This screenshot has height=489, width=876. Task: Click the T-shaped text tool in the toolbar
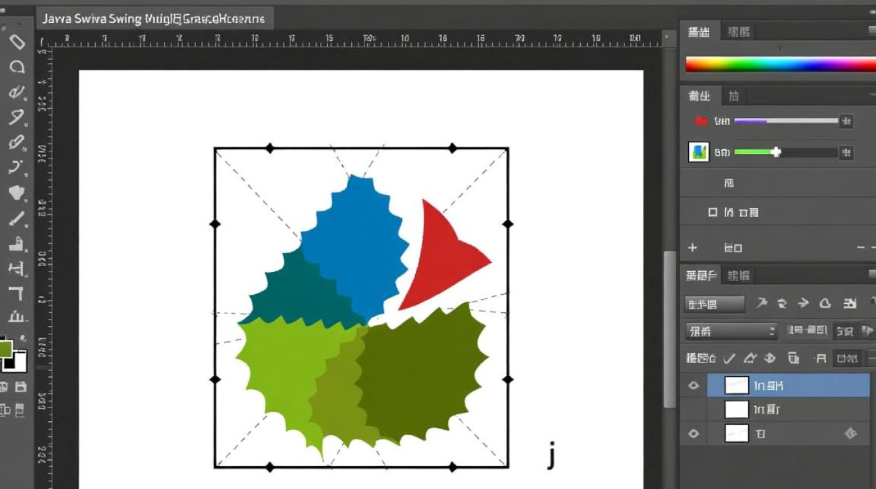(16, 293)
